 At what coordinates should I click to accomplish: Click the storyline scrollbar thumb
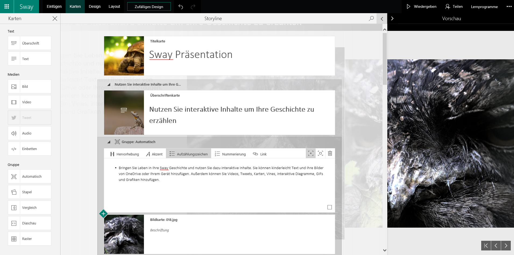pyautogui.click(x=385, y=59)
